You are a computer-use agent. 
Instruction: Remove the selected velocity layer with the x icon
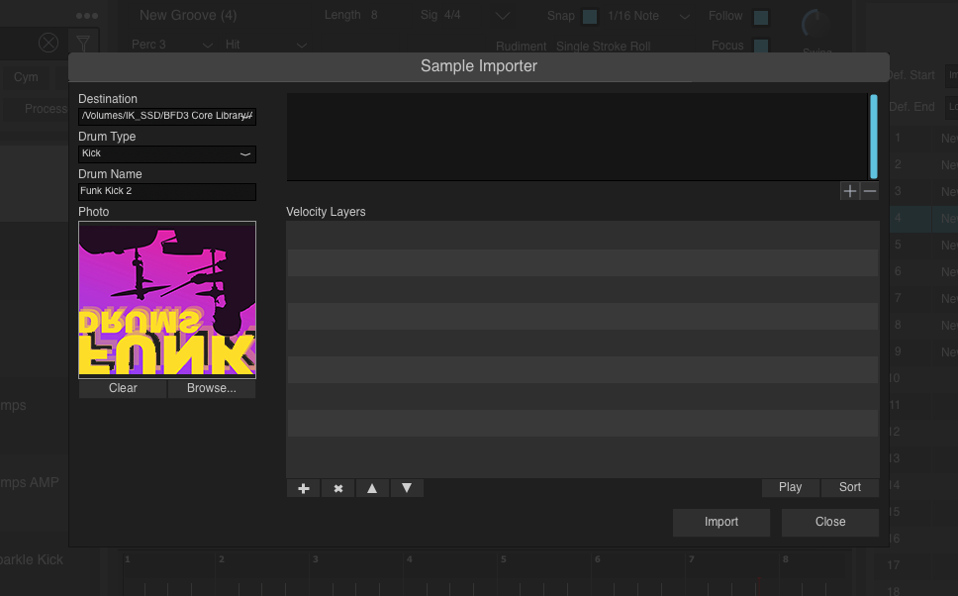tap(337, 488)
